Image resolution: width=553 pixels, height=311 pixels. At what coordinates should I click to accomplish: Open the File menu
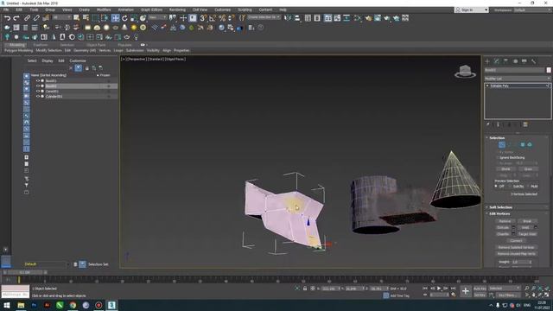pos(6,10)
